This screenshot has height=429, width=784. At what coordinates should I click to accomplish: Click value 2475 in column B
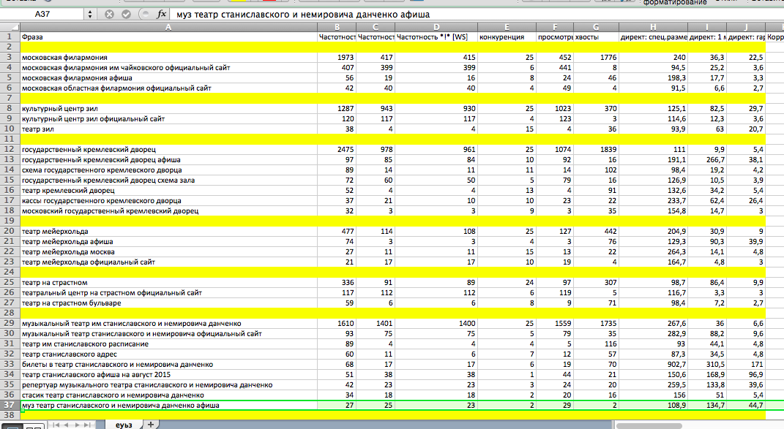337,149
